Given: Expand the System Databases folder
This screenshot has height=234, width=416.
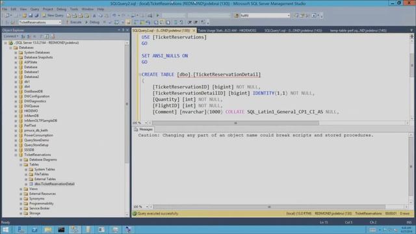Looking at the screenshot, I should coord(16,53).
